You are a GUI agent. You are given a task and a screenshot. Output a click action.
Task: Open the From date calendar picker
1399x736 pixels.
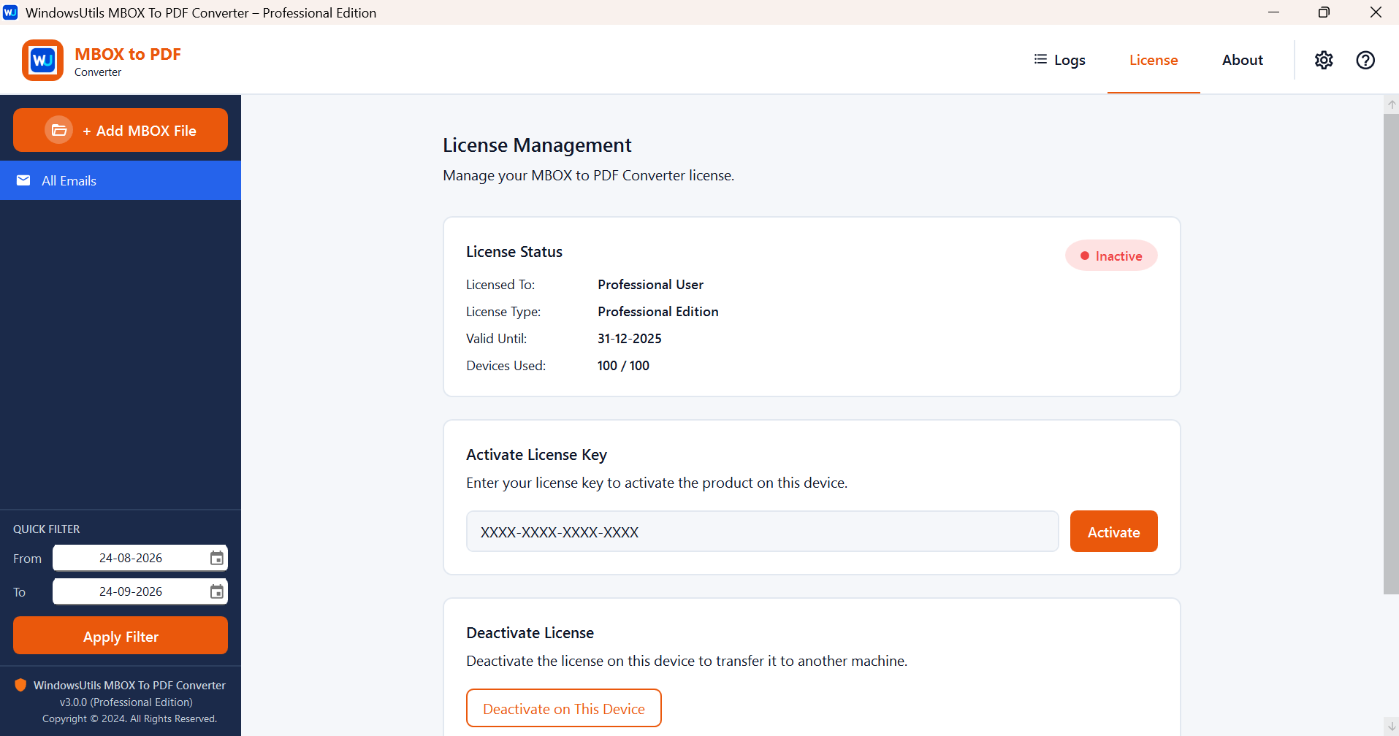[x=217, y=558]
